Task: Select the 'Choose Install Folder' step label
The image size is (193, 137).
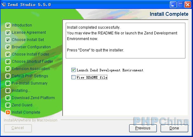Action: [x=30, y=54]
